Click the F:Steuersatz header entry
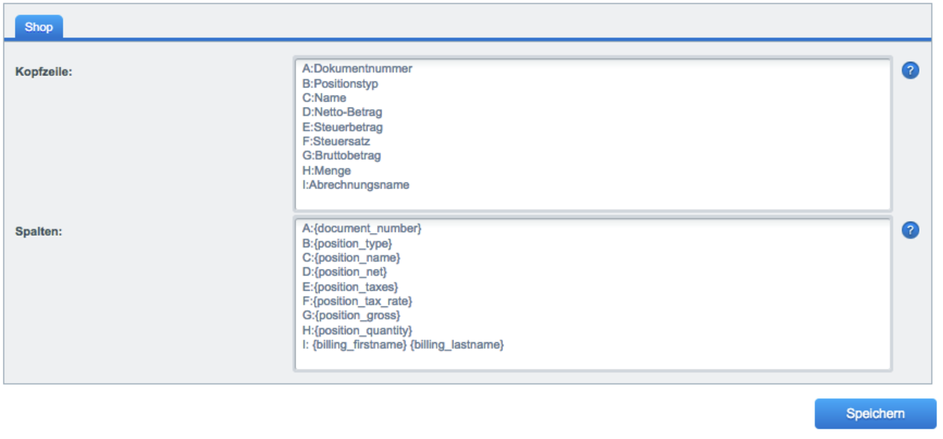Image resolution: width=943 pixels, height=439 pixels. coord(336,141)
